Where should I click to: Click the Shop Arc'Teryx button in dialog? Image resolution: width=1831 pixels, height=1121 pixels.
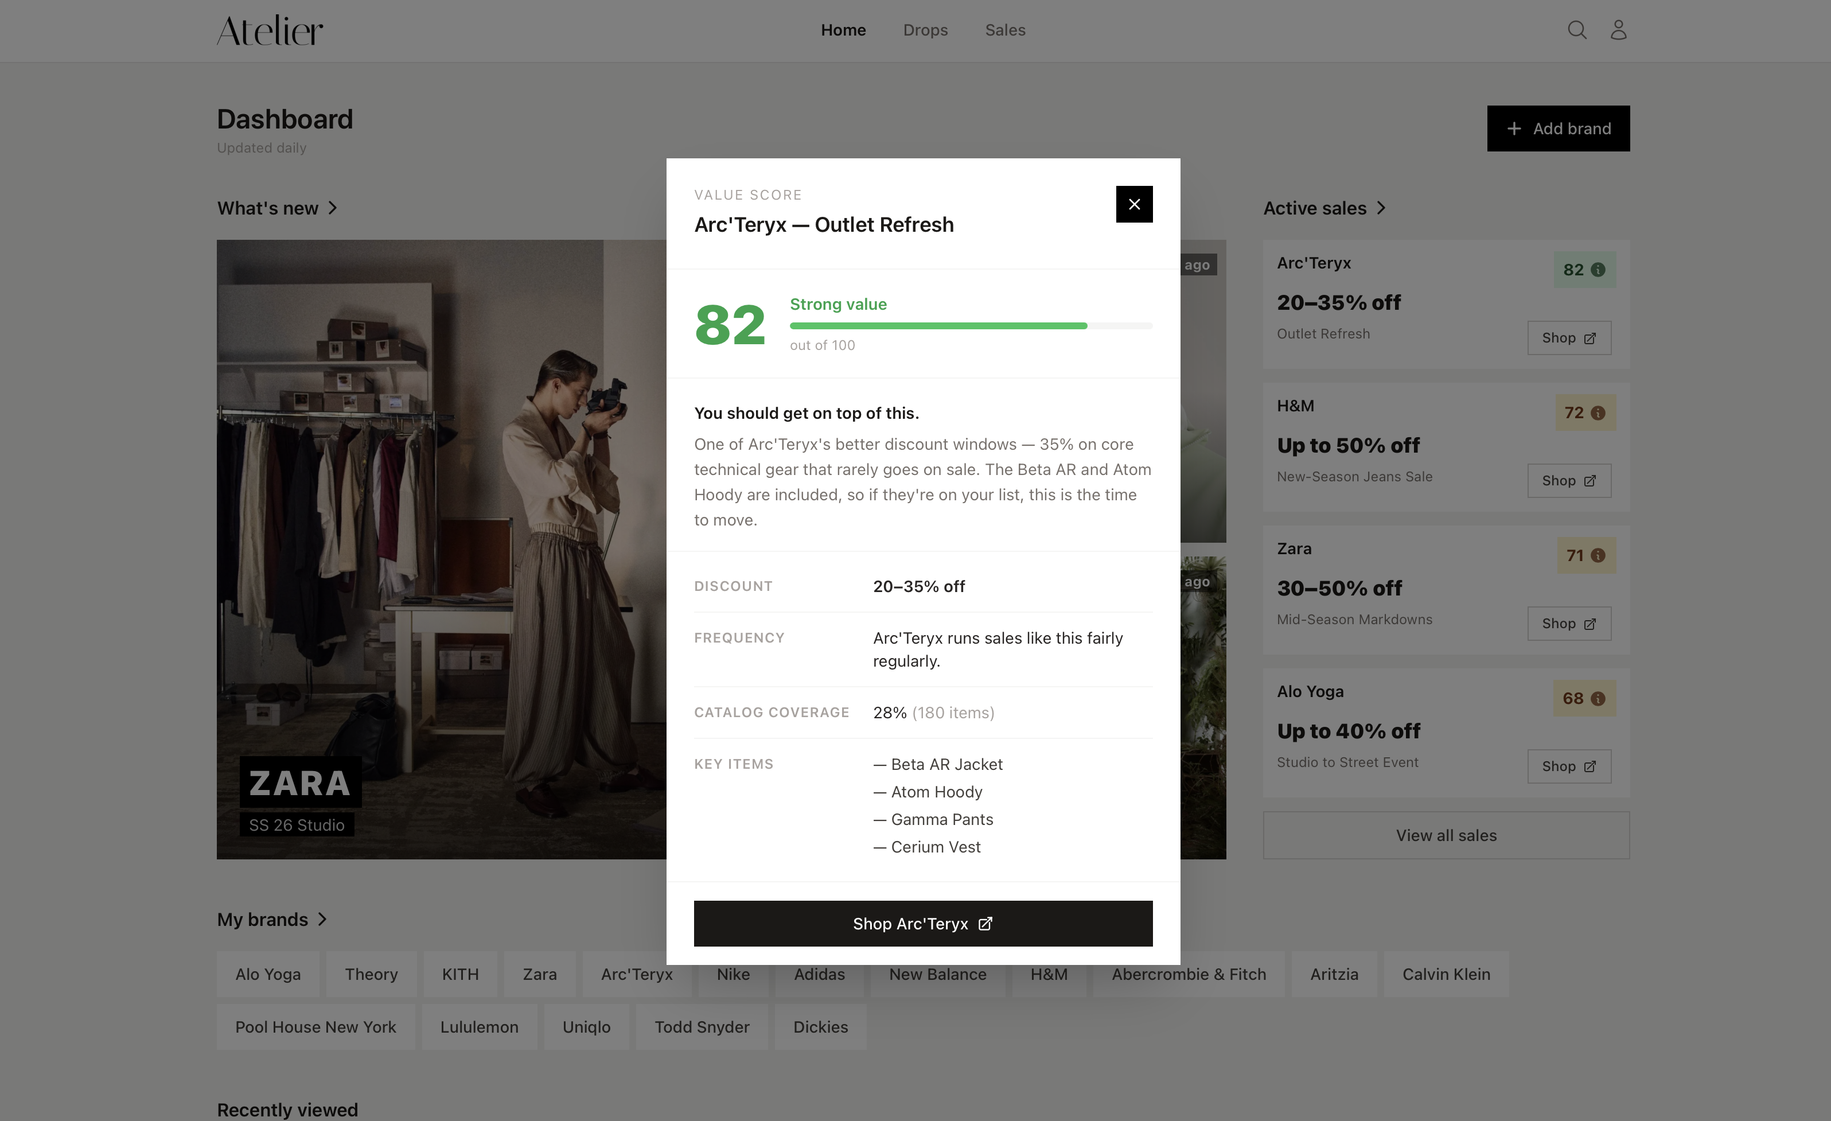pos(923,923)
